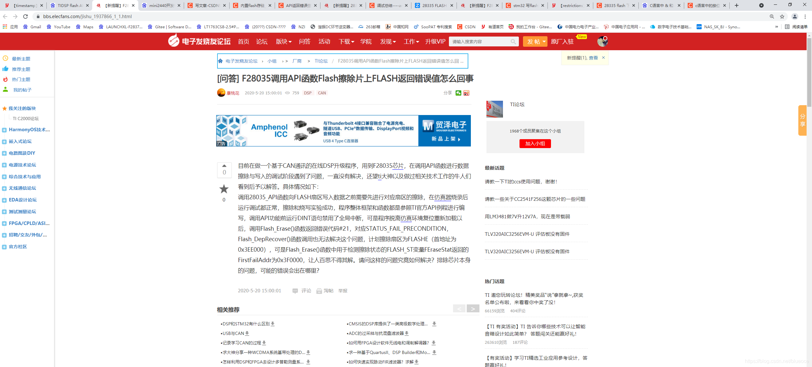Click next arrow in 相关推荐 section
Screen dimensions: 812x367
click(473, 309)
